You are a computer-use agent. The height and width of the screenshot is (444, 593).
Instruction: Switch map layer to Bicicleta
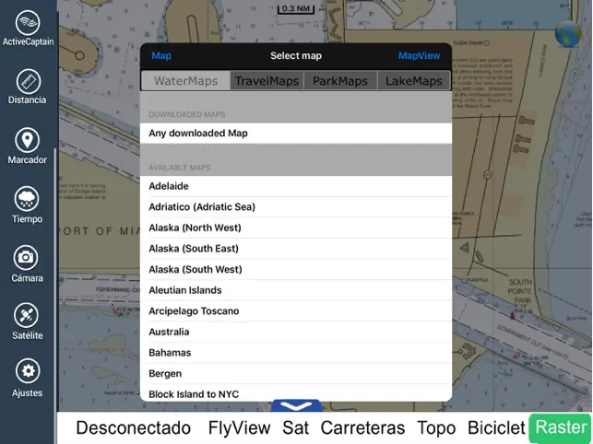click(496, 428)
